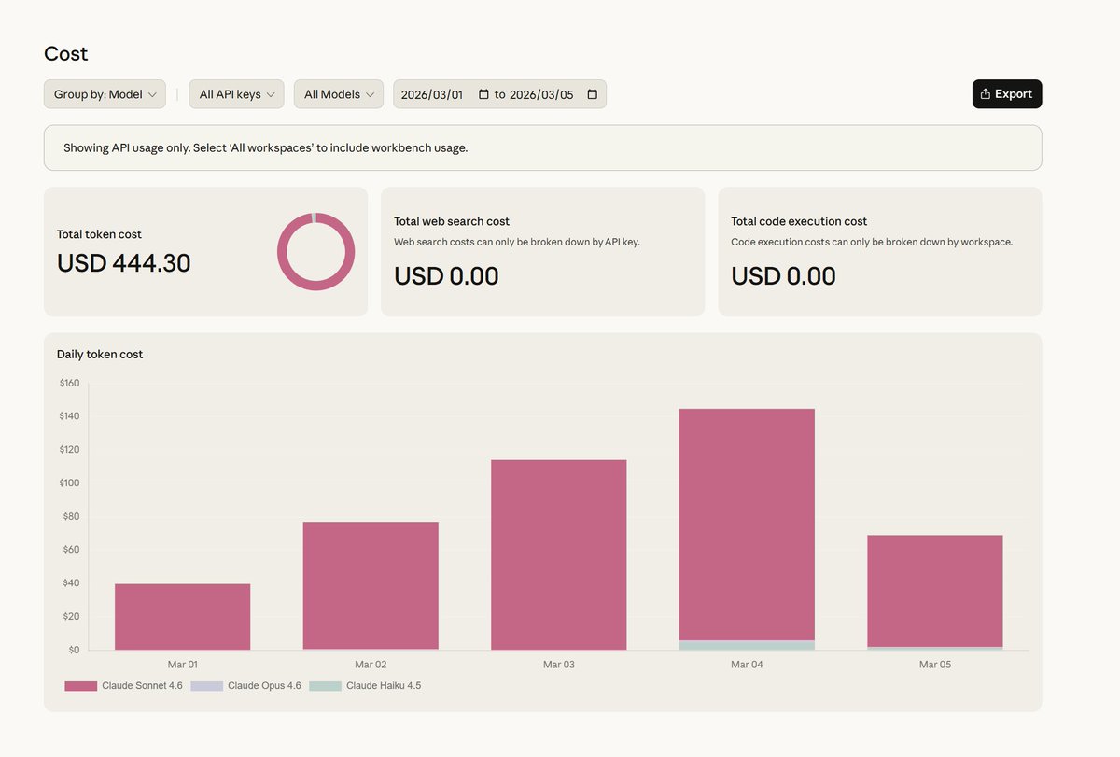Open start date calendar picker icon
This screenshot has width=1120, height=757.
[x=483, y=94]
